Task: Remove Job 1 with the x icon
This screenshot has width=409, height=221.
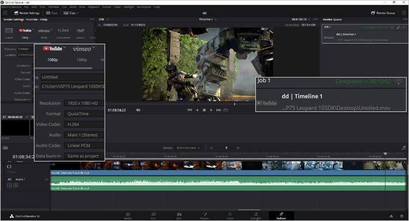Action: (x=404, y=27)
